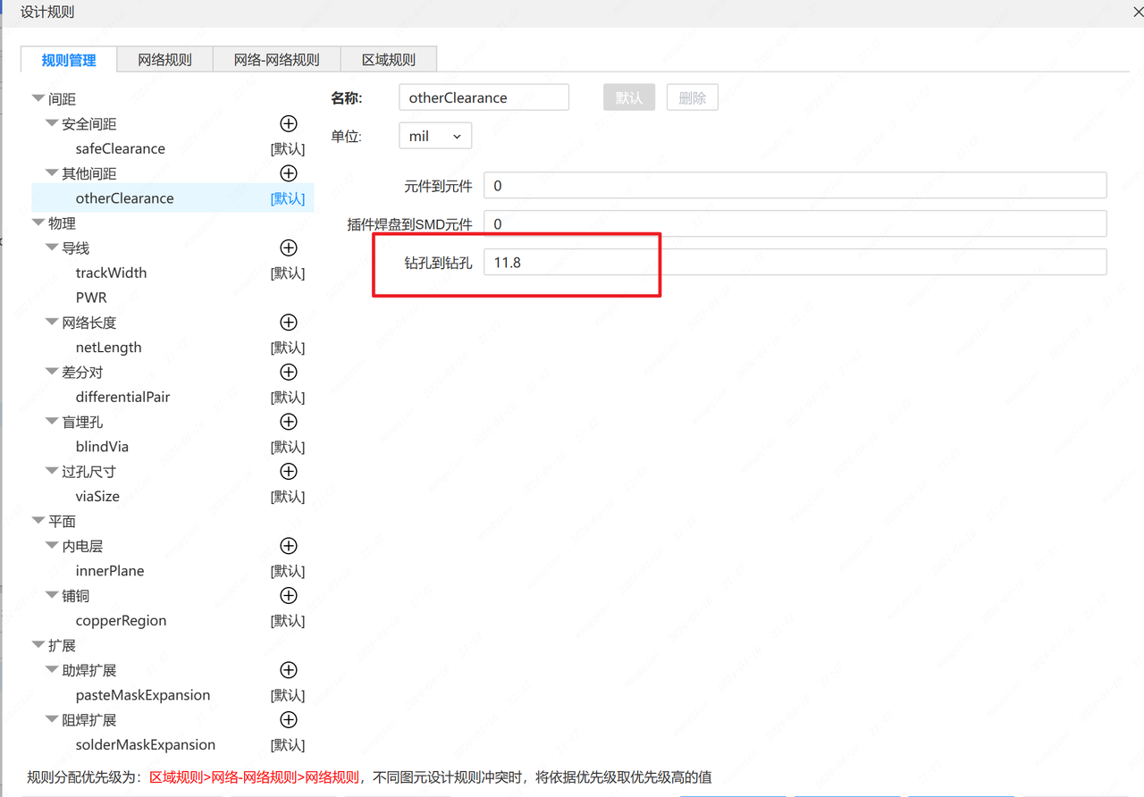Add a new 差分对 rule
This screenshot has width=1144, height=797.
coord(289,372)
